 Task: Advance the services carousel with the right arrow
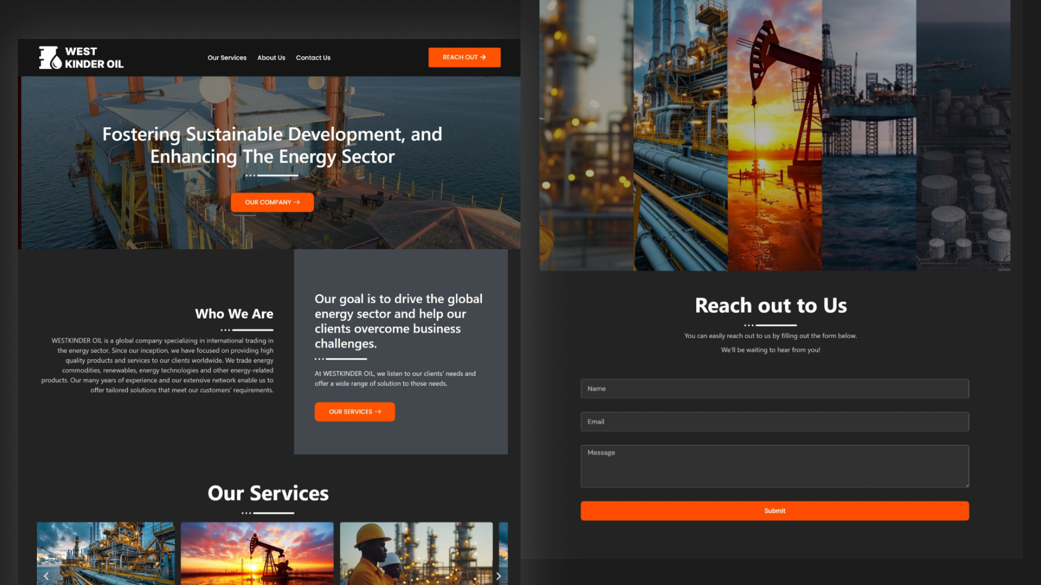click(498, 576)
